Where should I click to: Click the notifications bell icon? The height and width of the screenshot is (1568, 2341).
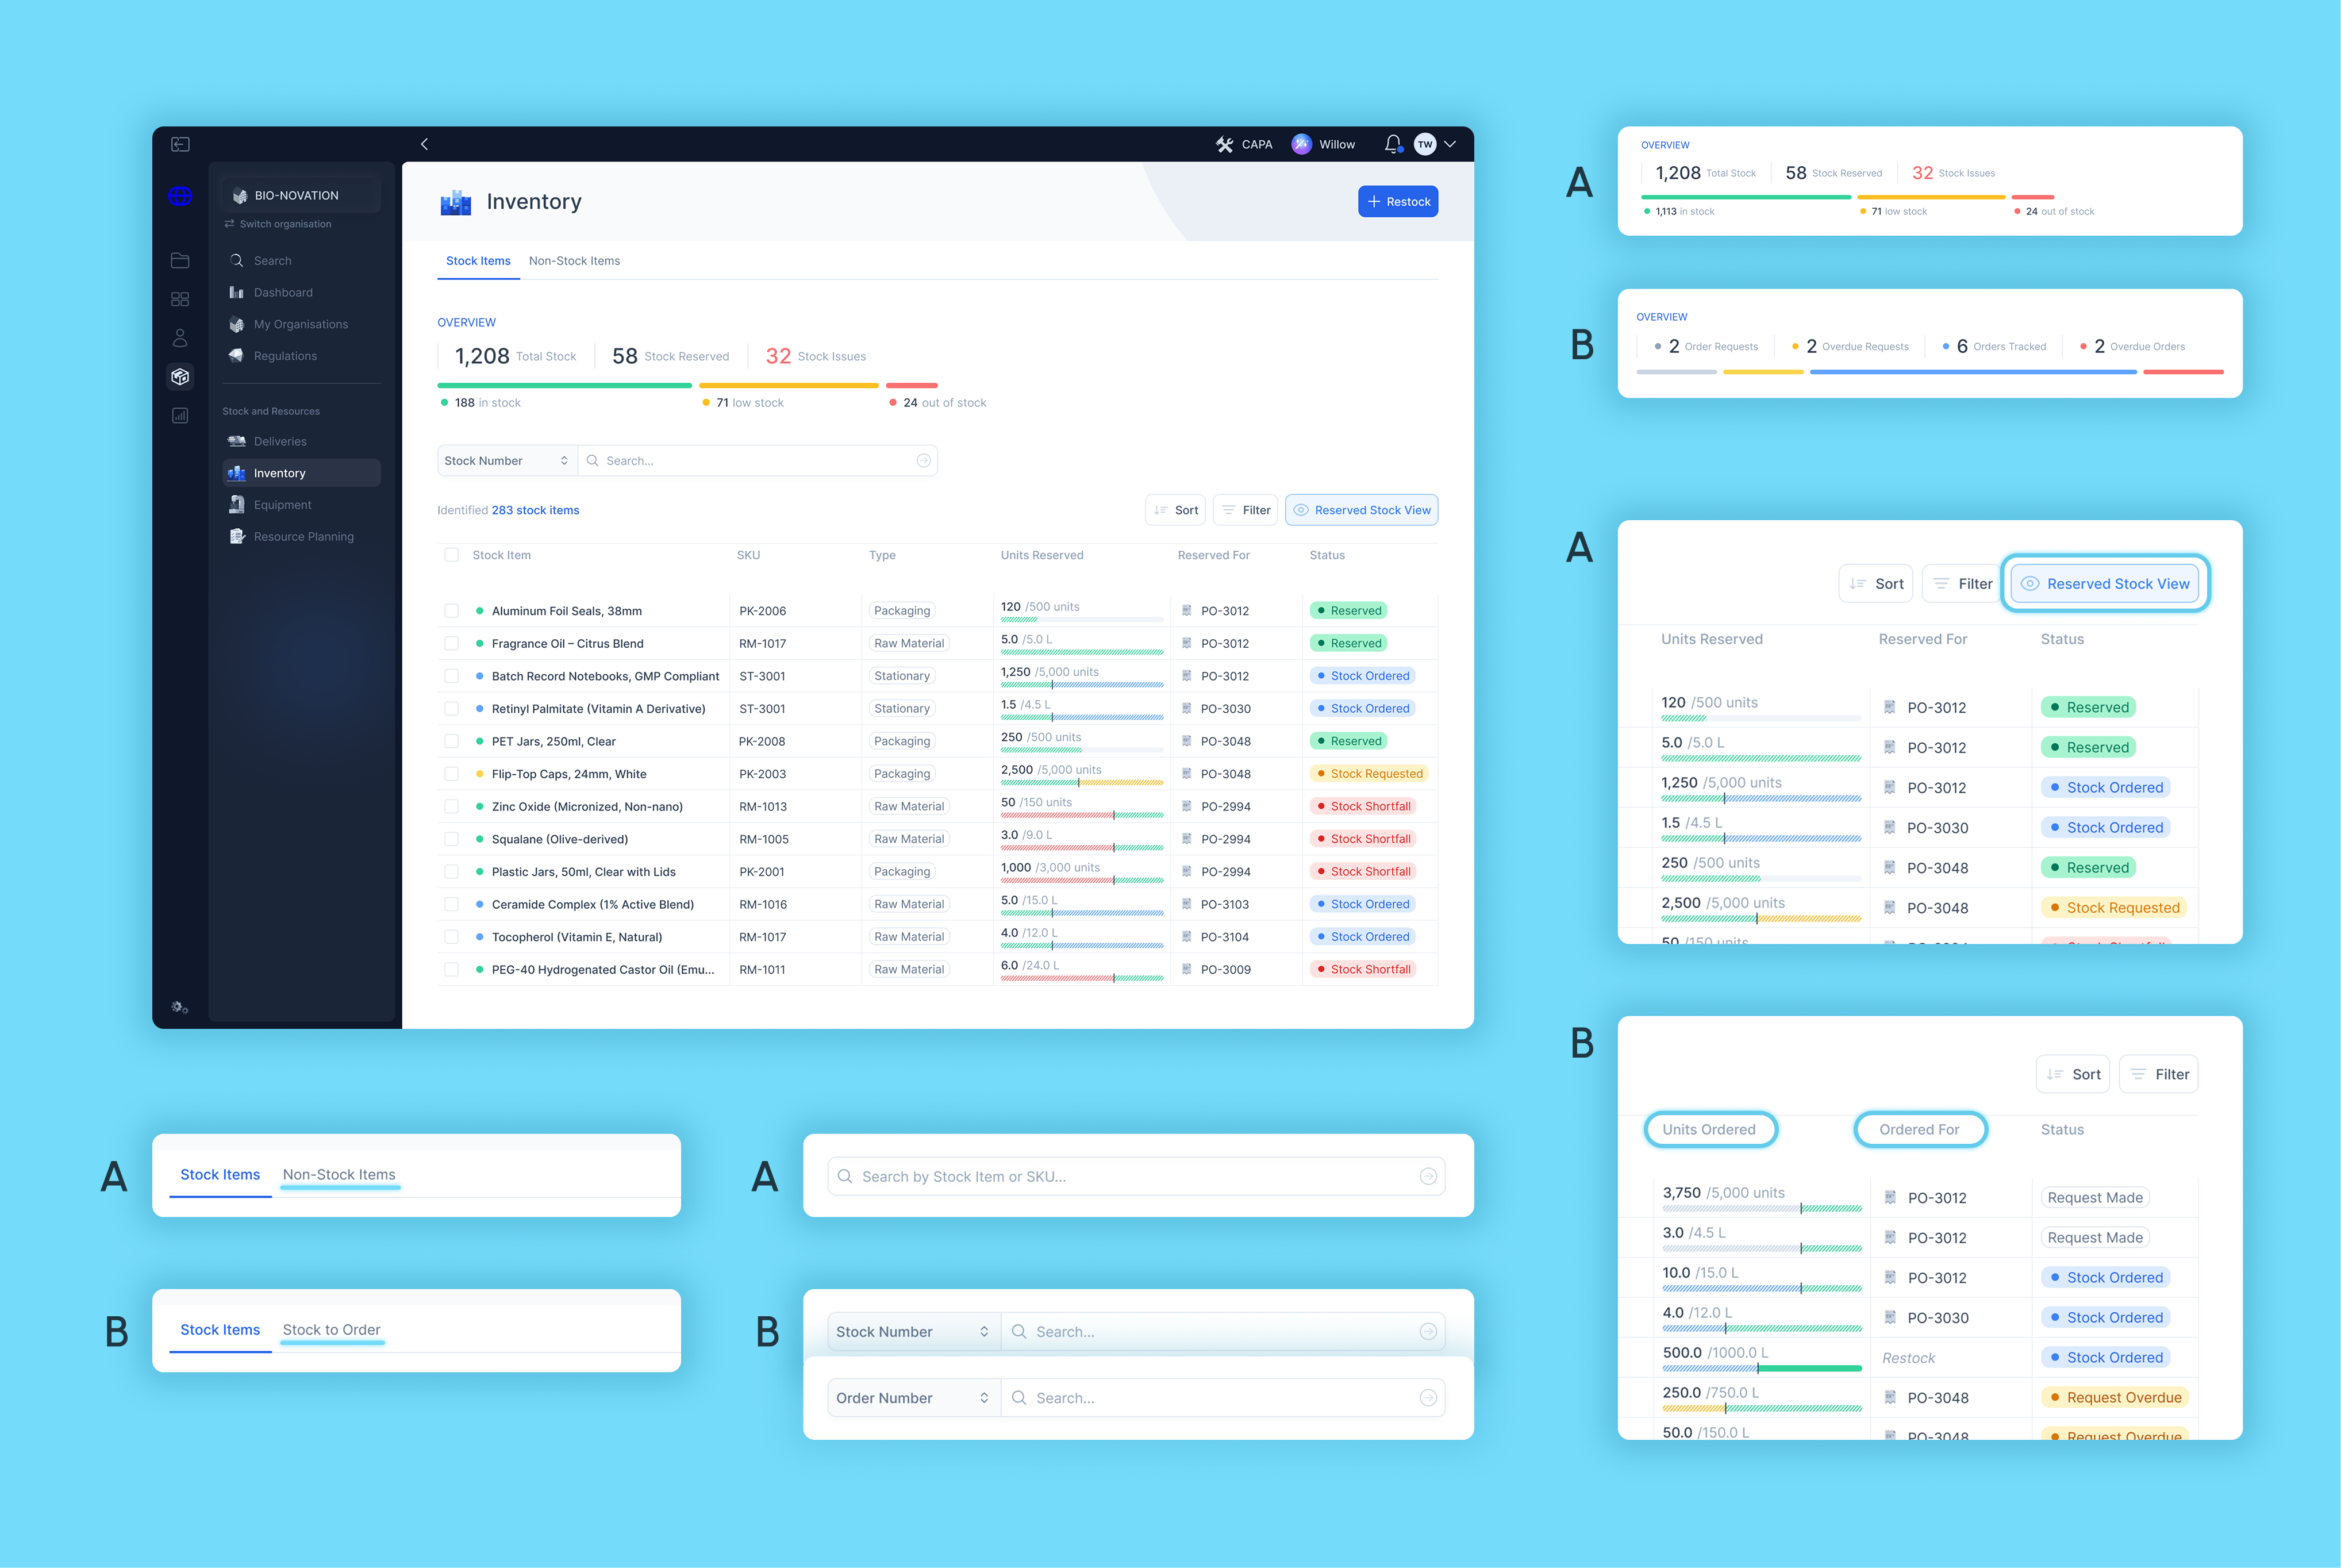point(1392,144)
